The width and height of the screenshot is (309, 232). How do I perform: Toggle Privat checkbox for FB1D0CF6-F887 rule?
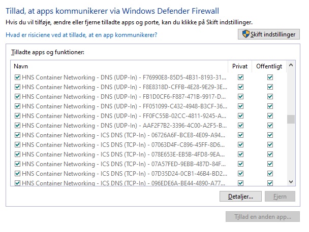(x=240, y=96)
